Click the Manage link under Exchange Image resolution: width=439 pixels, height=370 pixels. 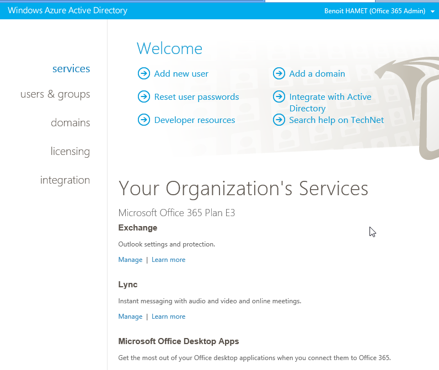tap(130, 260)
